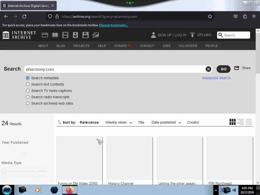Viewport: 260px width, 195px height.
Task: Open the tracking protection shield icon
Action: tap(50, 16)
